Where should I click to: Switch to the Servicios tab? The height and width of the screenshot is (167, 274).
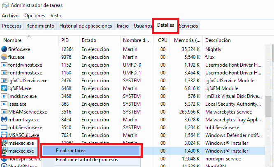click(x=188, y=26)
